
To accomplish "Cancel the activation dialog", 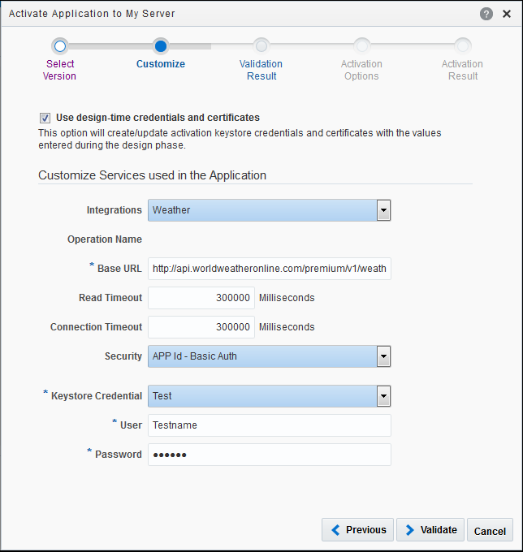I will pyautogui.click(x=490, y=530).
